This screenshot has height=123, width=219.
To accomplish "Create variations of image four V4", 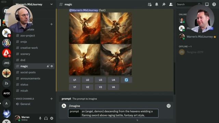I will coord(113,87).
